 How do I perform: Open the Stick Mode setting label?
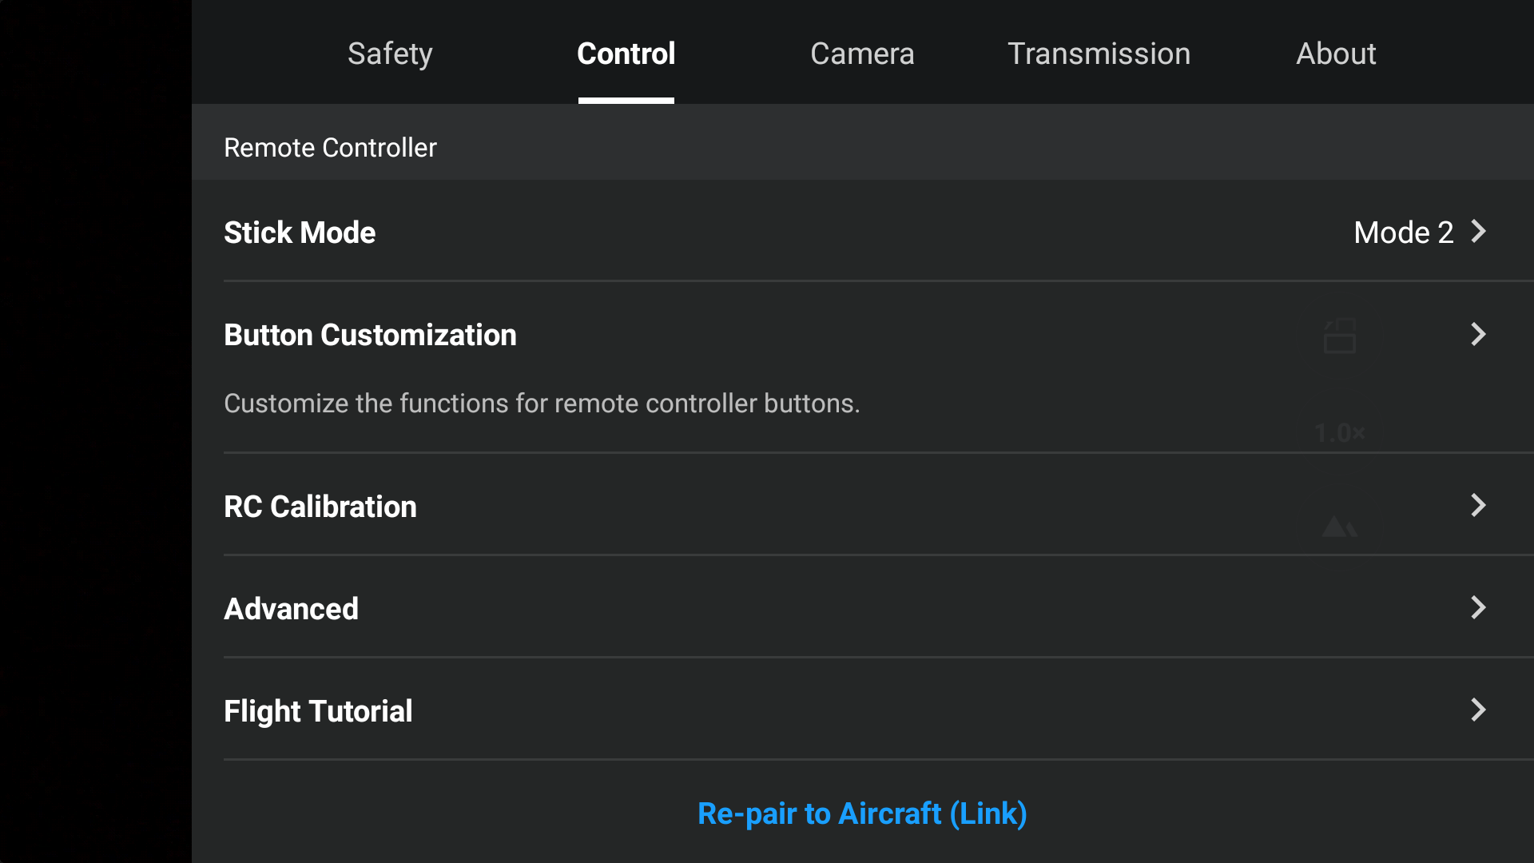(300, 233)
